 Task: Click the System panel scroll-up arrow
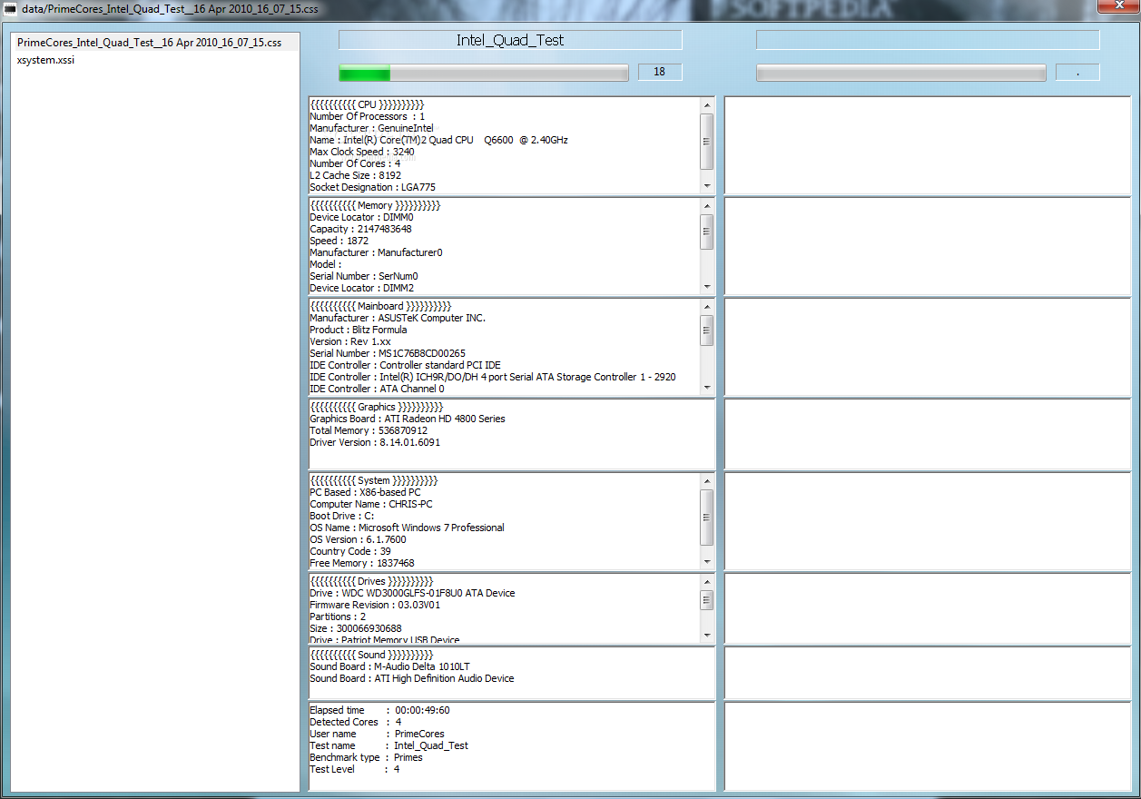(707, 480)
